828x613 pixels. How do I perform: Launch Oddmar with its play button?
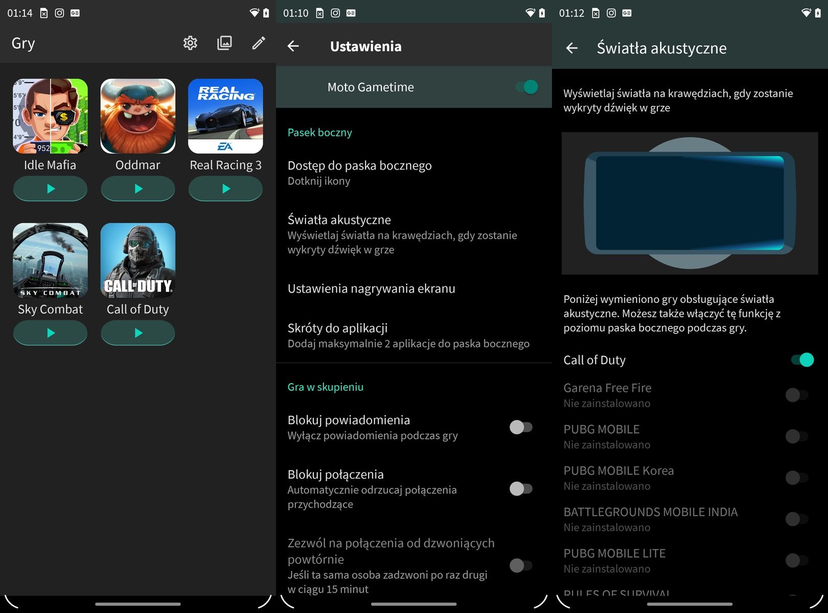point(138,189)
